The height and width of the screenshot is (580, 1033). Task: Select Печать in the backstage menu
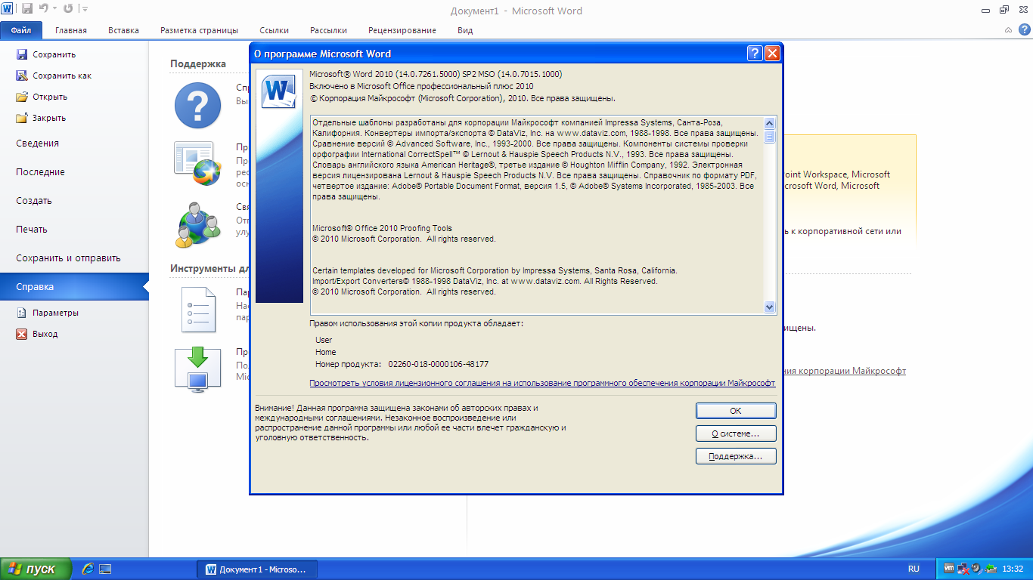coord(74,230)
